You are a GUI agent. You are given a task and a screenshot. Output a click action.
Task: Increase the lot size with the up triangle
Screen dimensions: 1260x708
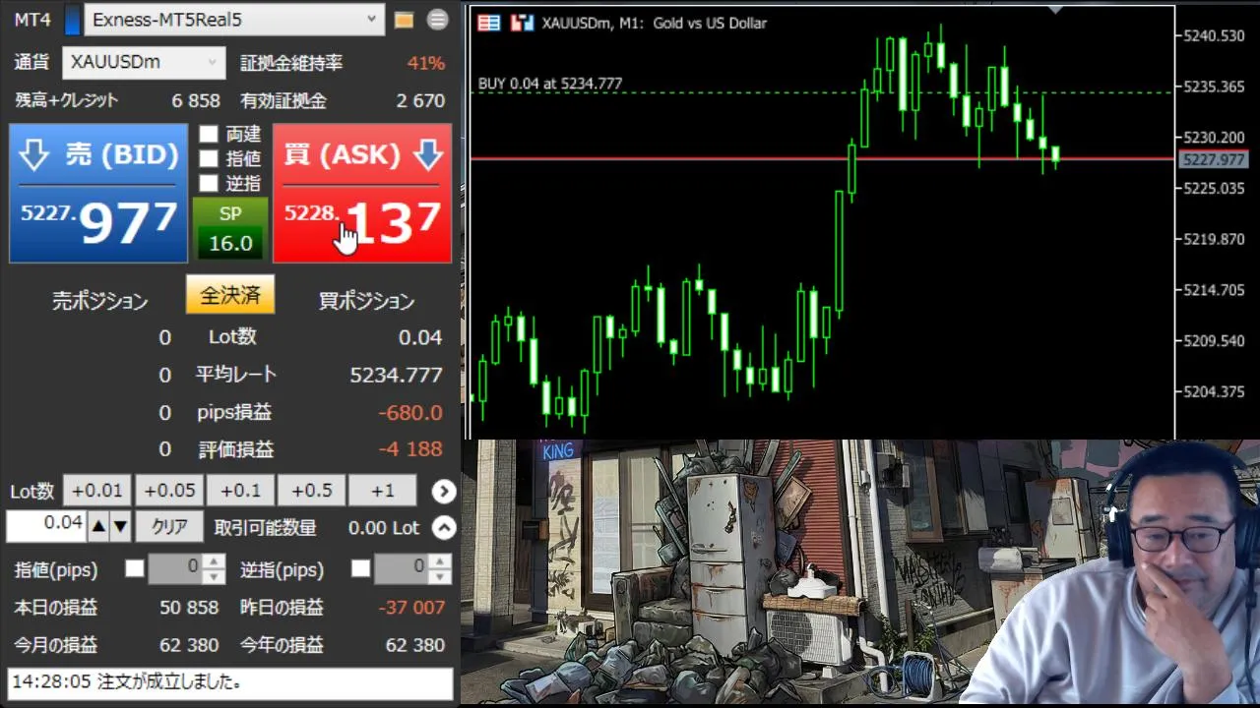coord(98,527)
